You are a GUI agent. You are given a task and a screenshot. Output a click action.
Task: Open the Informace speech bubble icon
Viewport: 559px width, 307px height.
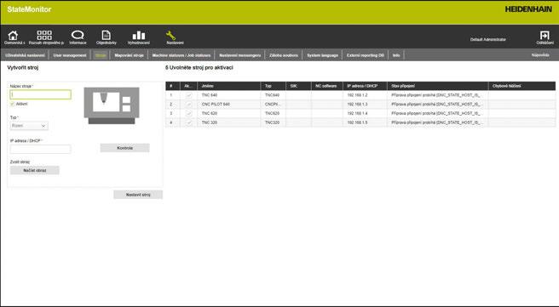pos(78,35)
